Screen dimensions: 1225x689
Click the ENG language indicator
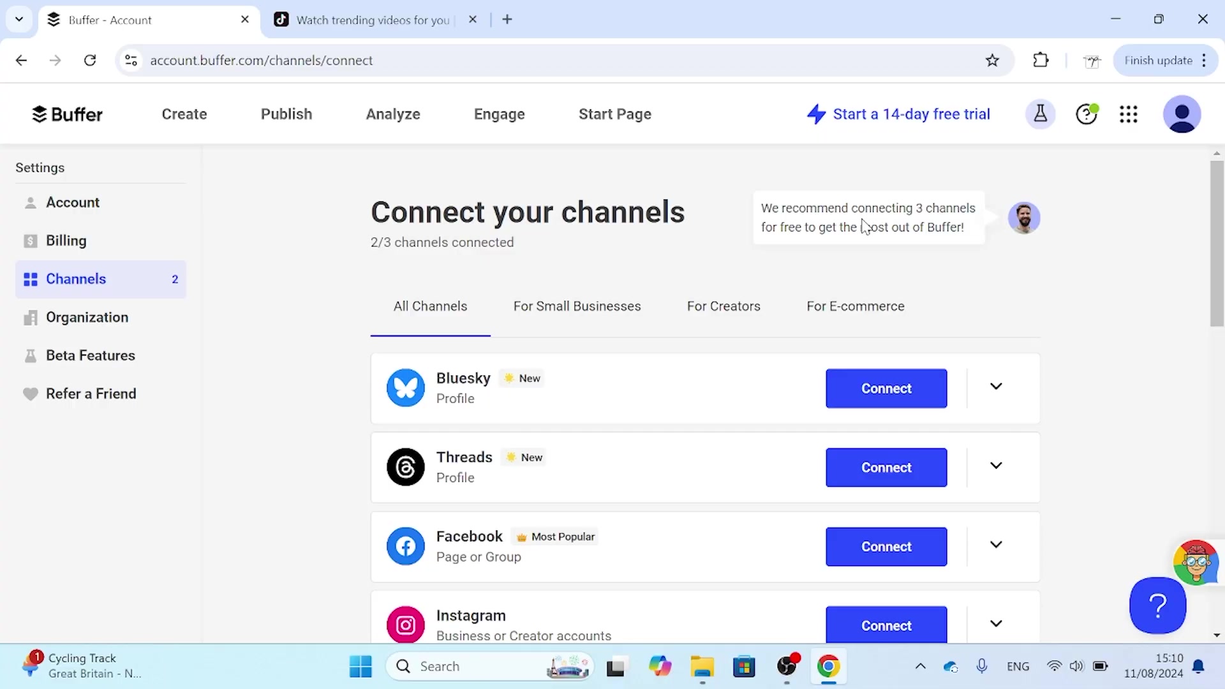[1018, 667]
